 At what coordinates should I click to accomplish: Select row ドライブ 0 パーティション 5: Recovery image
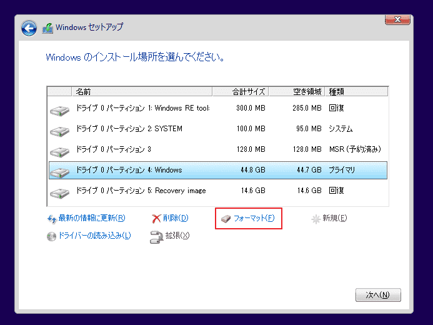pyautogui.click(x=218, y=191)
